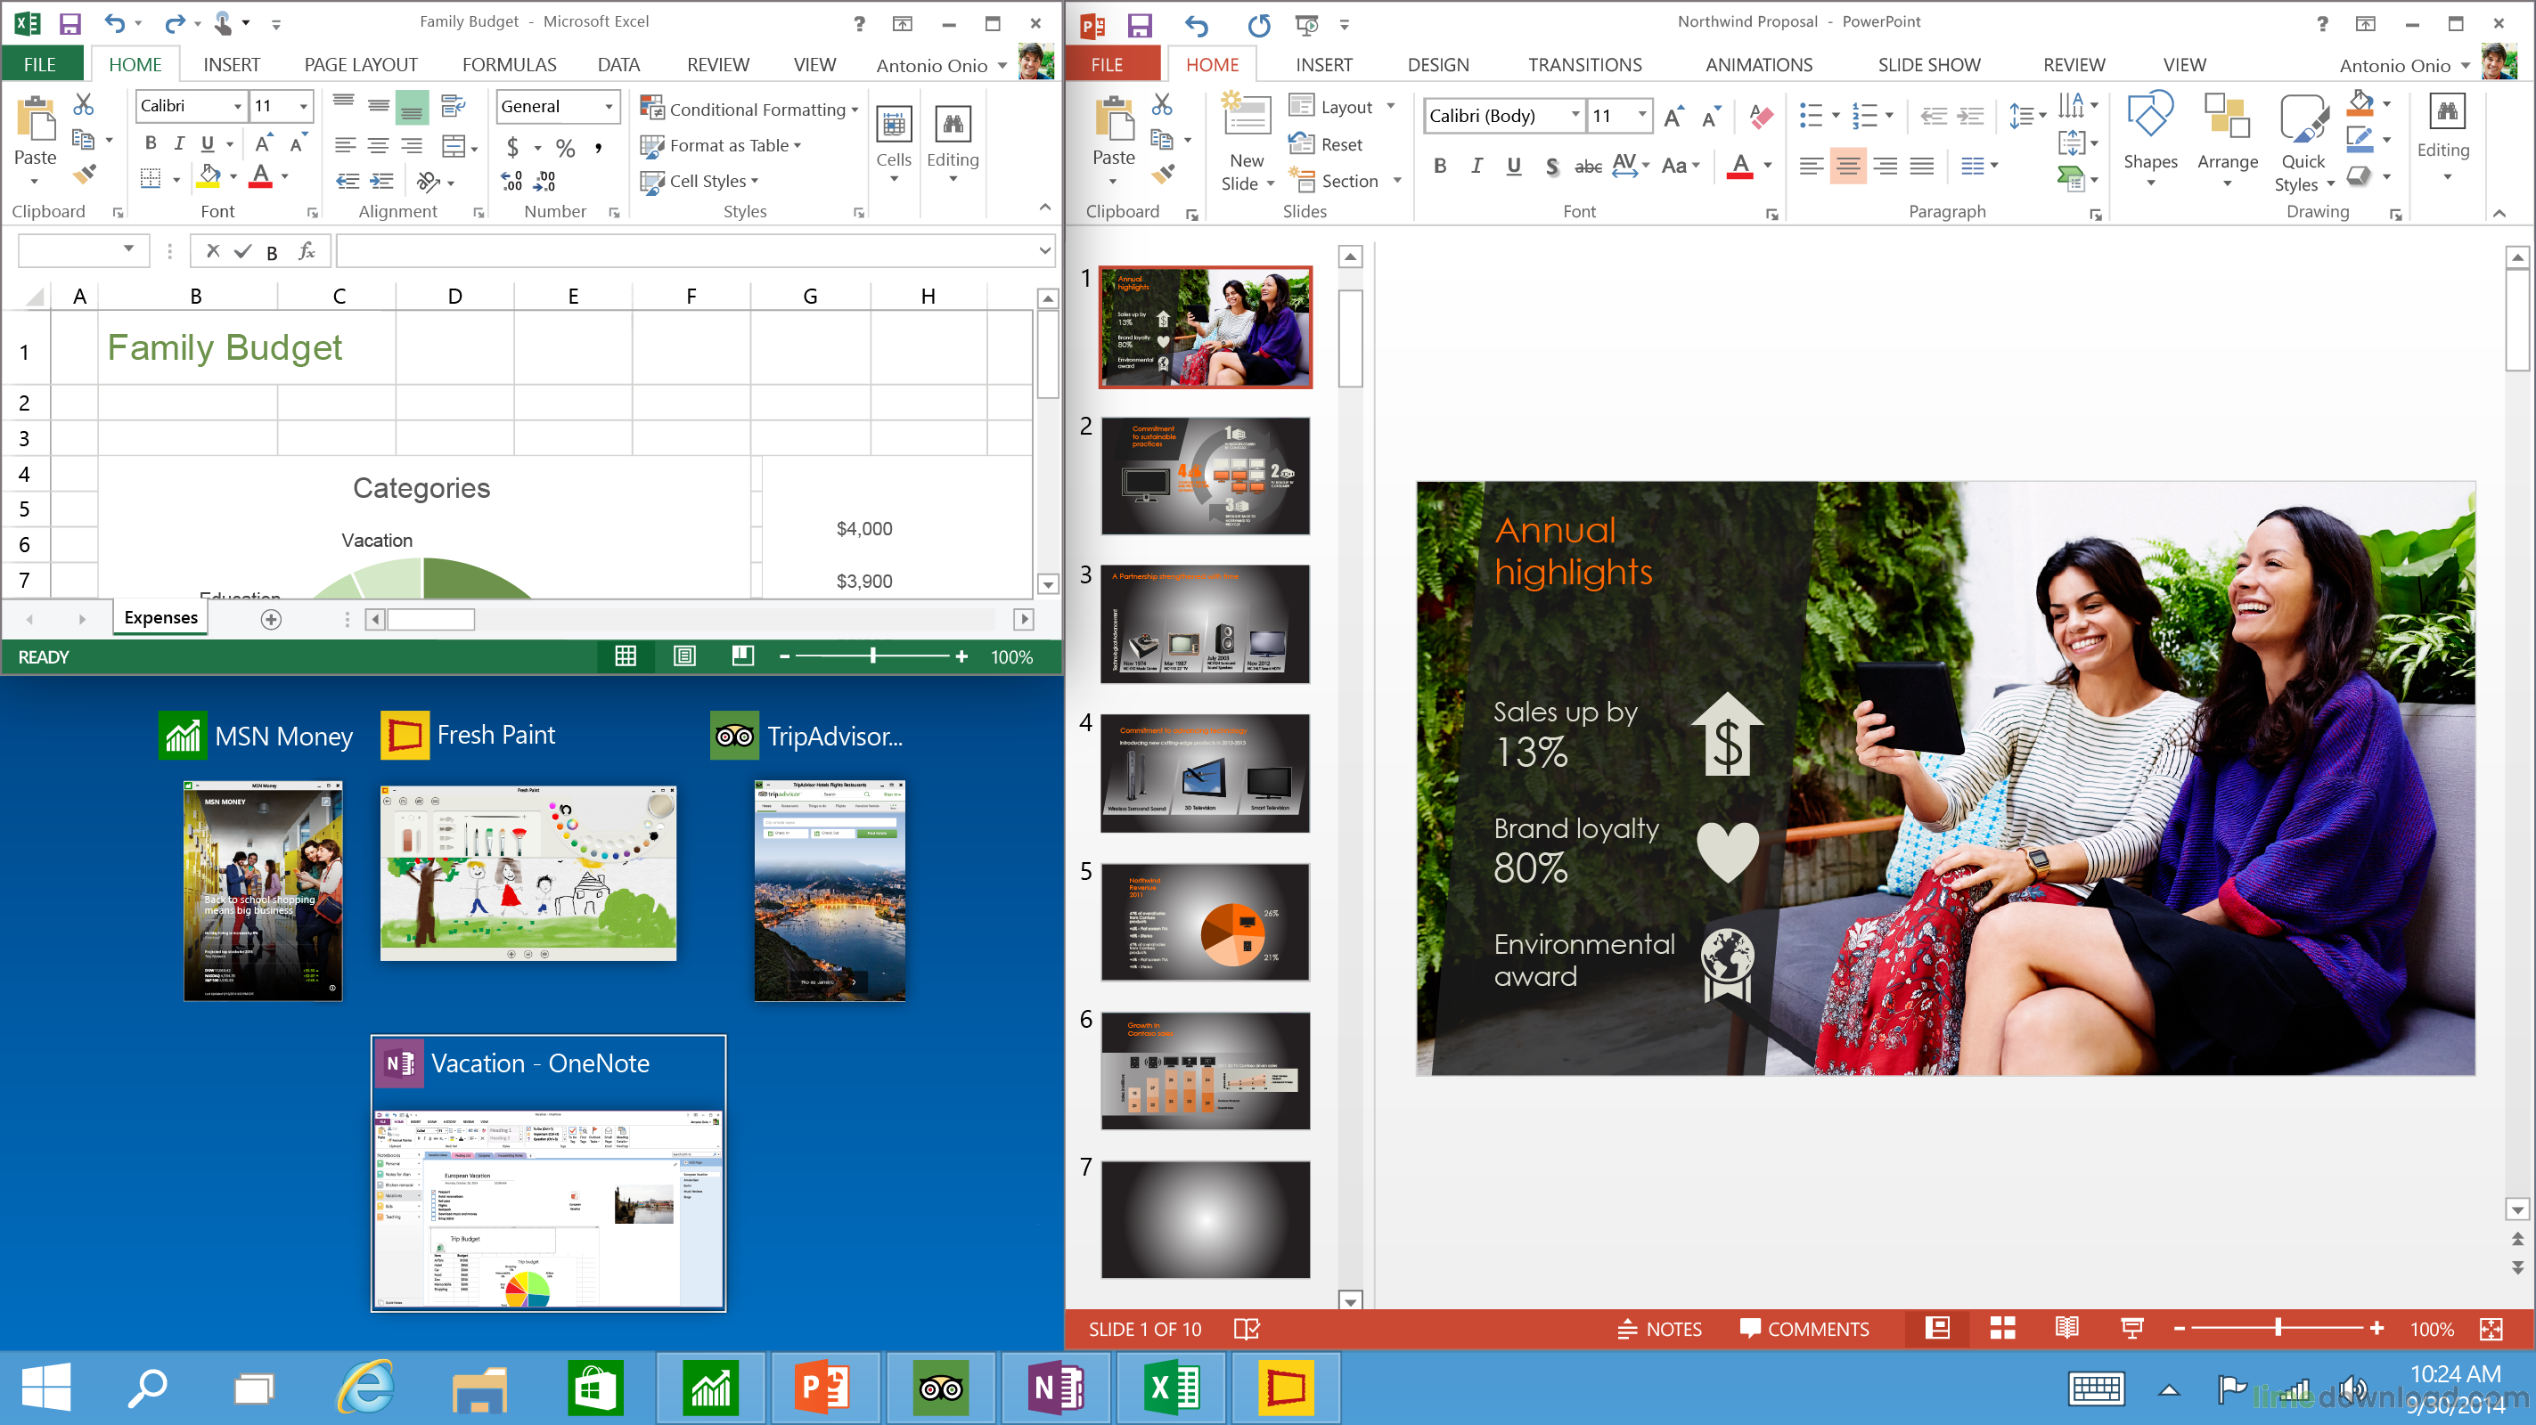This screenshot has height=1425, width=2536.
Task: Toggle strikethrough text in PowerPoint
Action: (x=1589, y=167)
